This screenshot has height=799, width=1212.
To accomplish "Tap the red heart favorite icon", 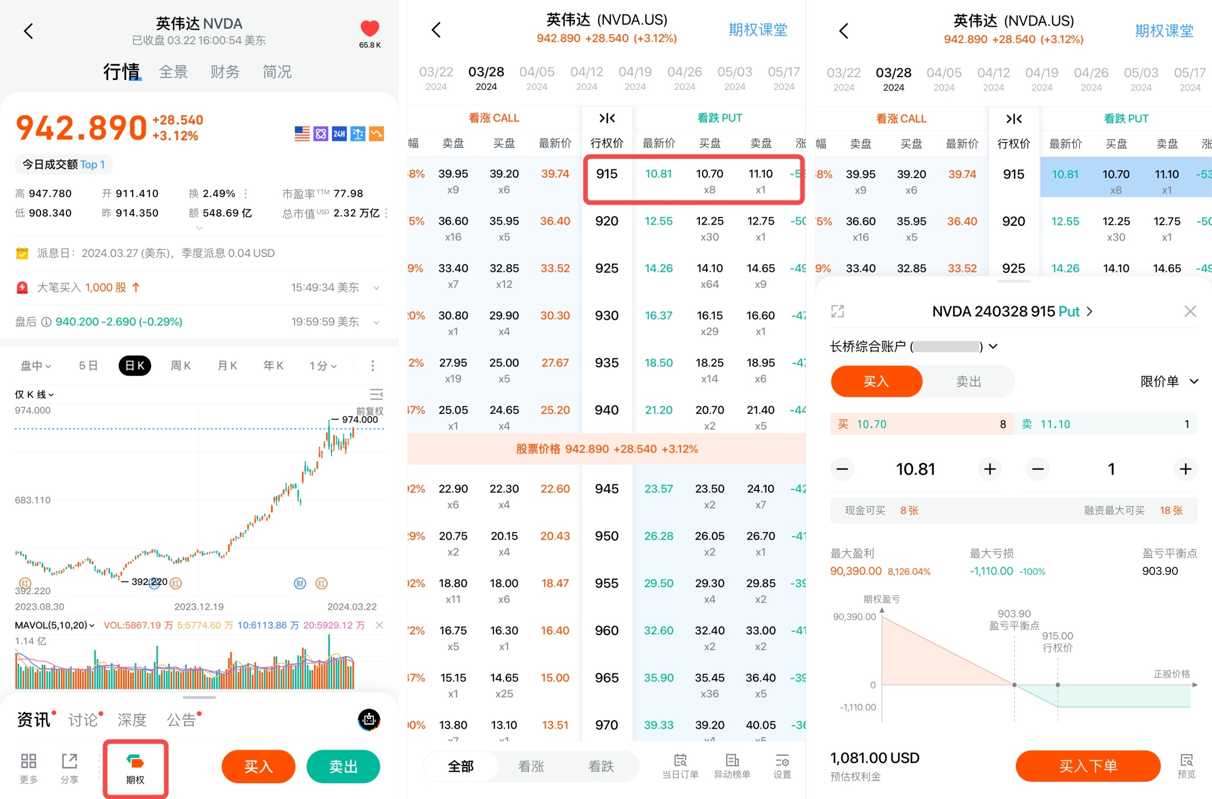I will pos(369,29).
